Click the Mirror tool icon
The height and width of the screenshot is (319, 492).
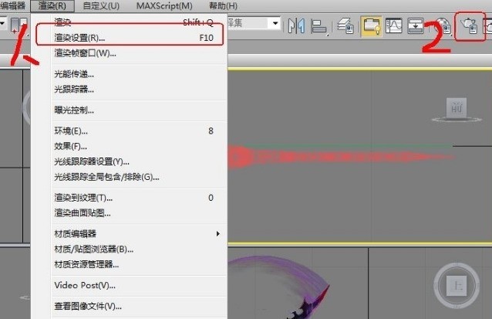click(x=296, y=25)
